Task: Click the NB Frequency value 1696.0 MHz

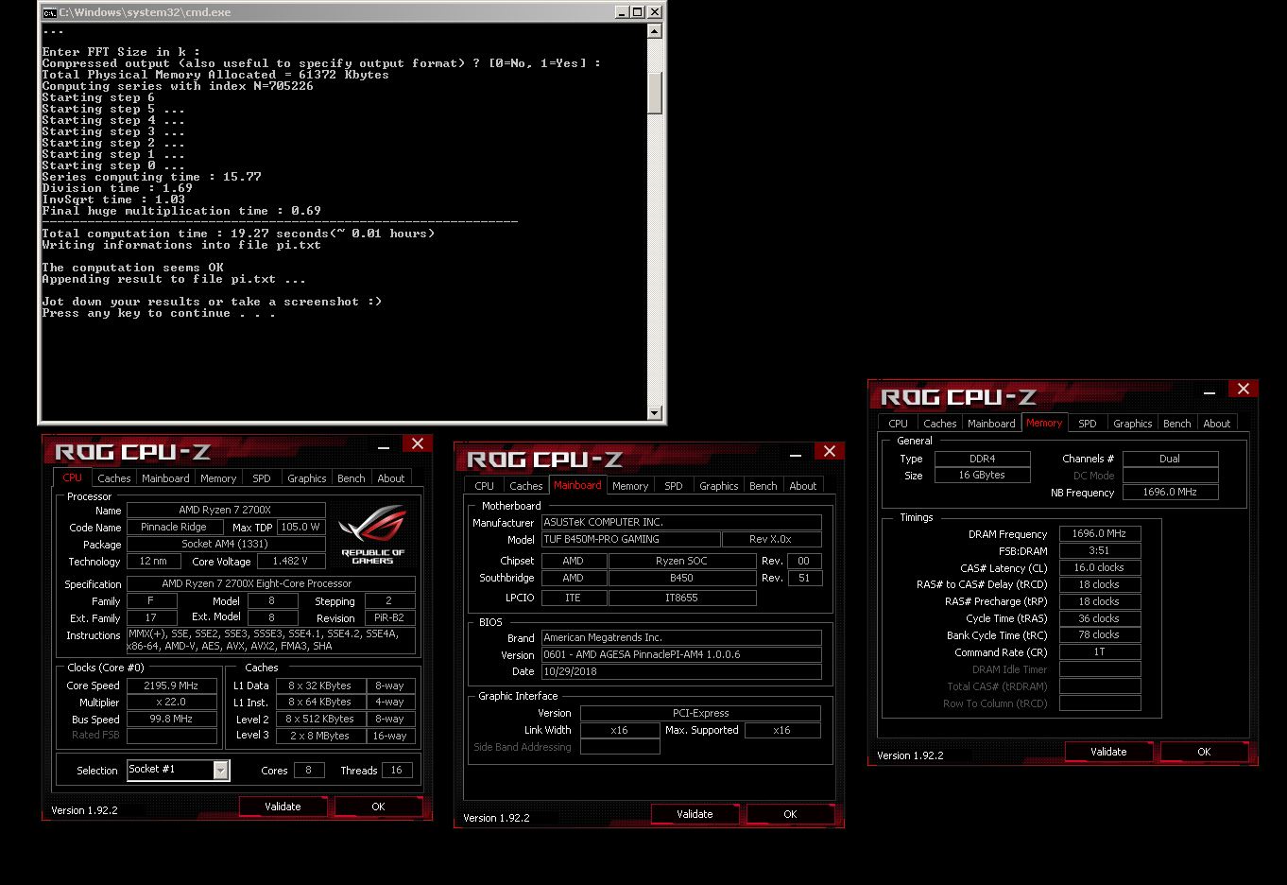Action: (1171, 492)
